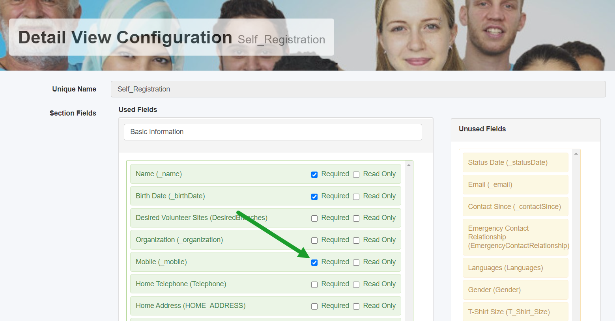
Task: Click the Unique Name label
Action: pyautogui.click(x=74, y=89)
